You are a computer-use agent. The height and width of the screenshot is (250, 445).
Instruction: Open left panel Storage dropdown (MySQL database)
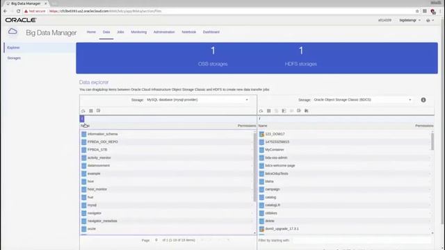(197, 100)
